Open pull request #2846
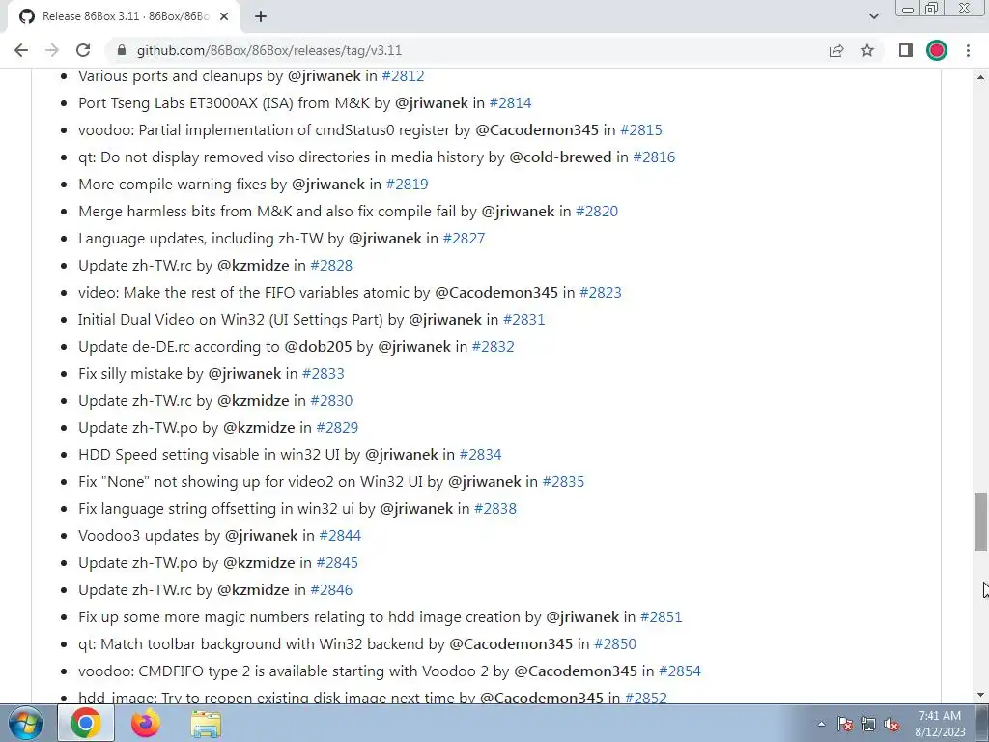989x742 pixels. (x=331, y=590)
